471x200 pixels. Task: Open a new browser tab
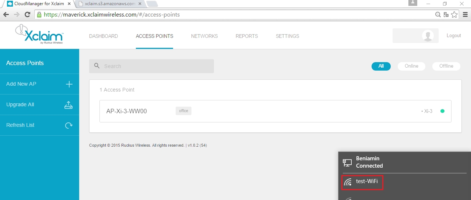pyautogui.click(x=152, y=4)
